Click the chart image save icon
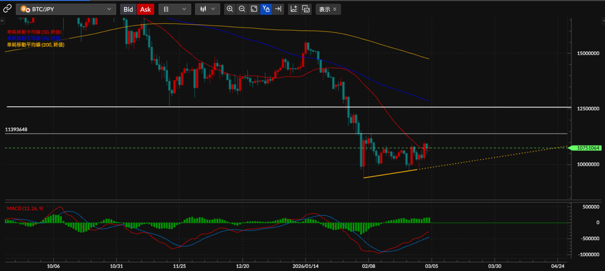This screenshot has height=271, width=605. click(306, 9)
